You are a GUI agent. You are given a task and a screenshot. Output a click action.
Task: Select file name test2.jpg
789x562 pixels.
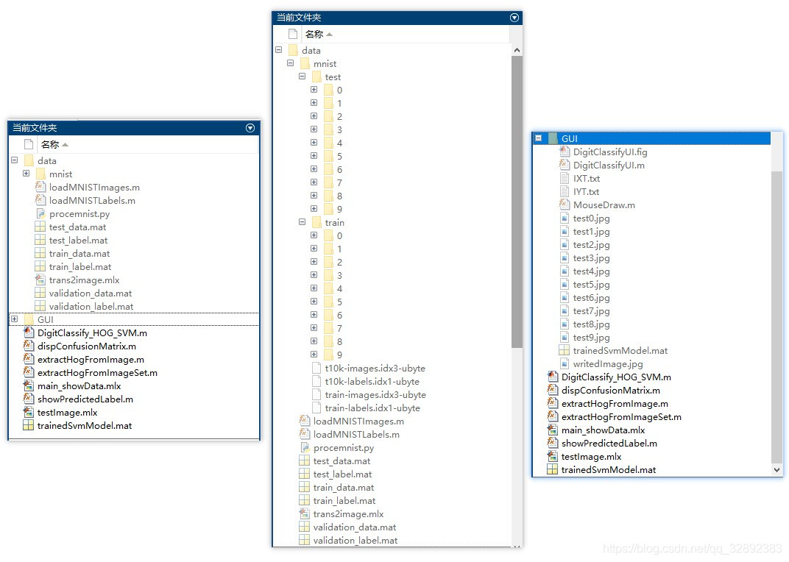591,244
